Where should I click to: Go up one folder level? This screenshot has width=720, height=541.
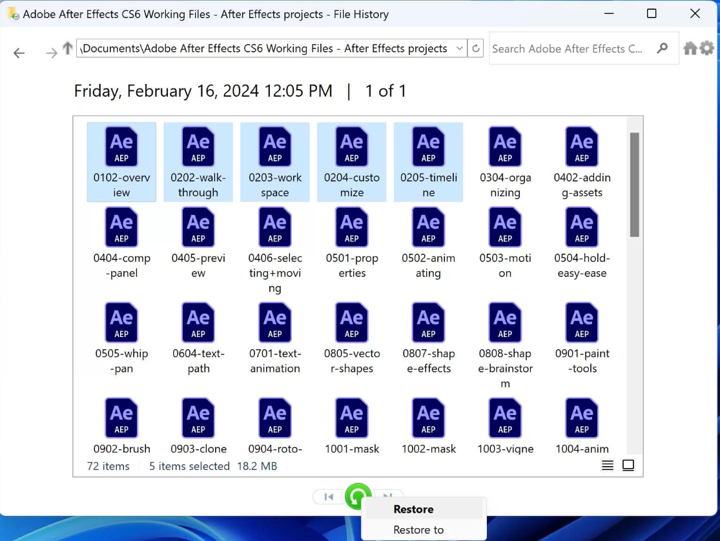coord(68,48)
